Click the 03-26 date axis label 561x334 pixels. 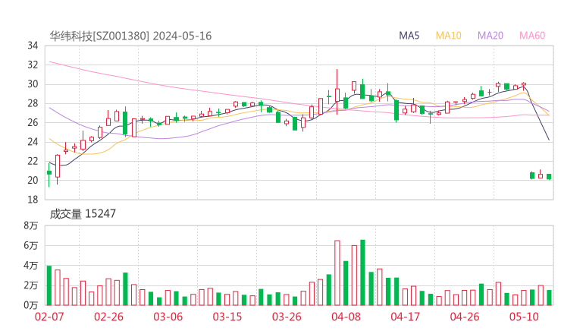coord(287,317)
